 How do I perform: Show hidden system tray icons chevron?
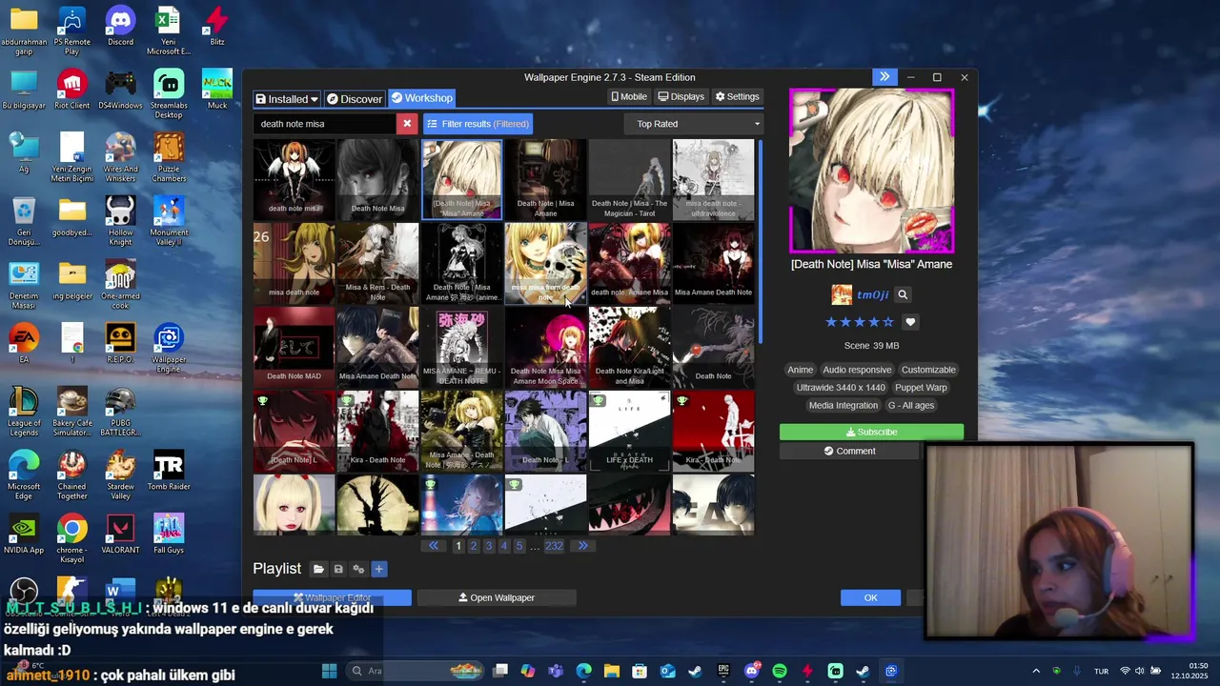pos(1036,671)
